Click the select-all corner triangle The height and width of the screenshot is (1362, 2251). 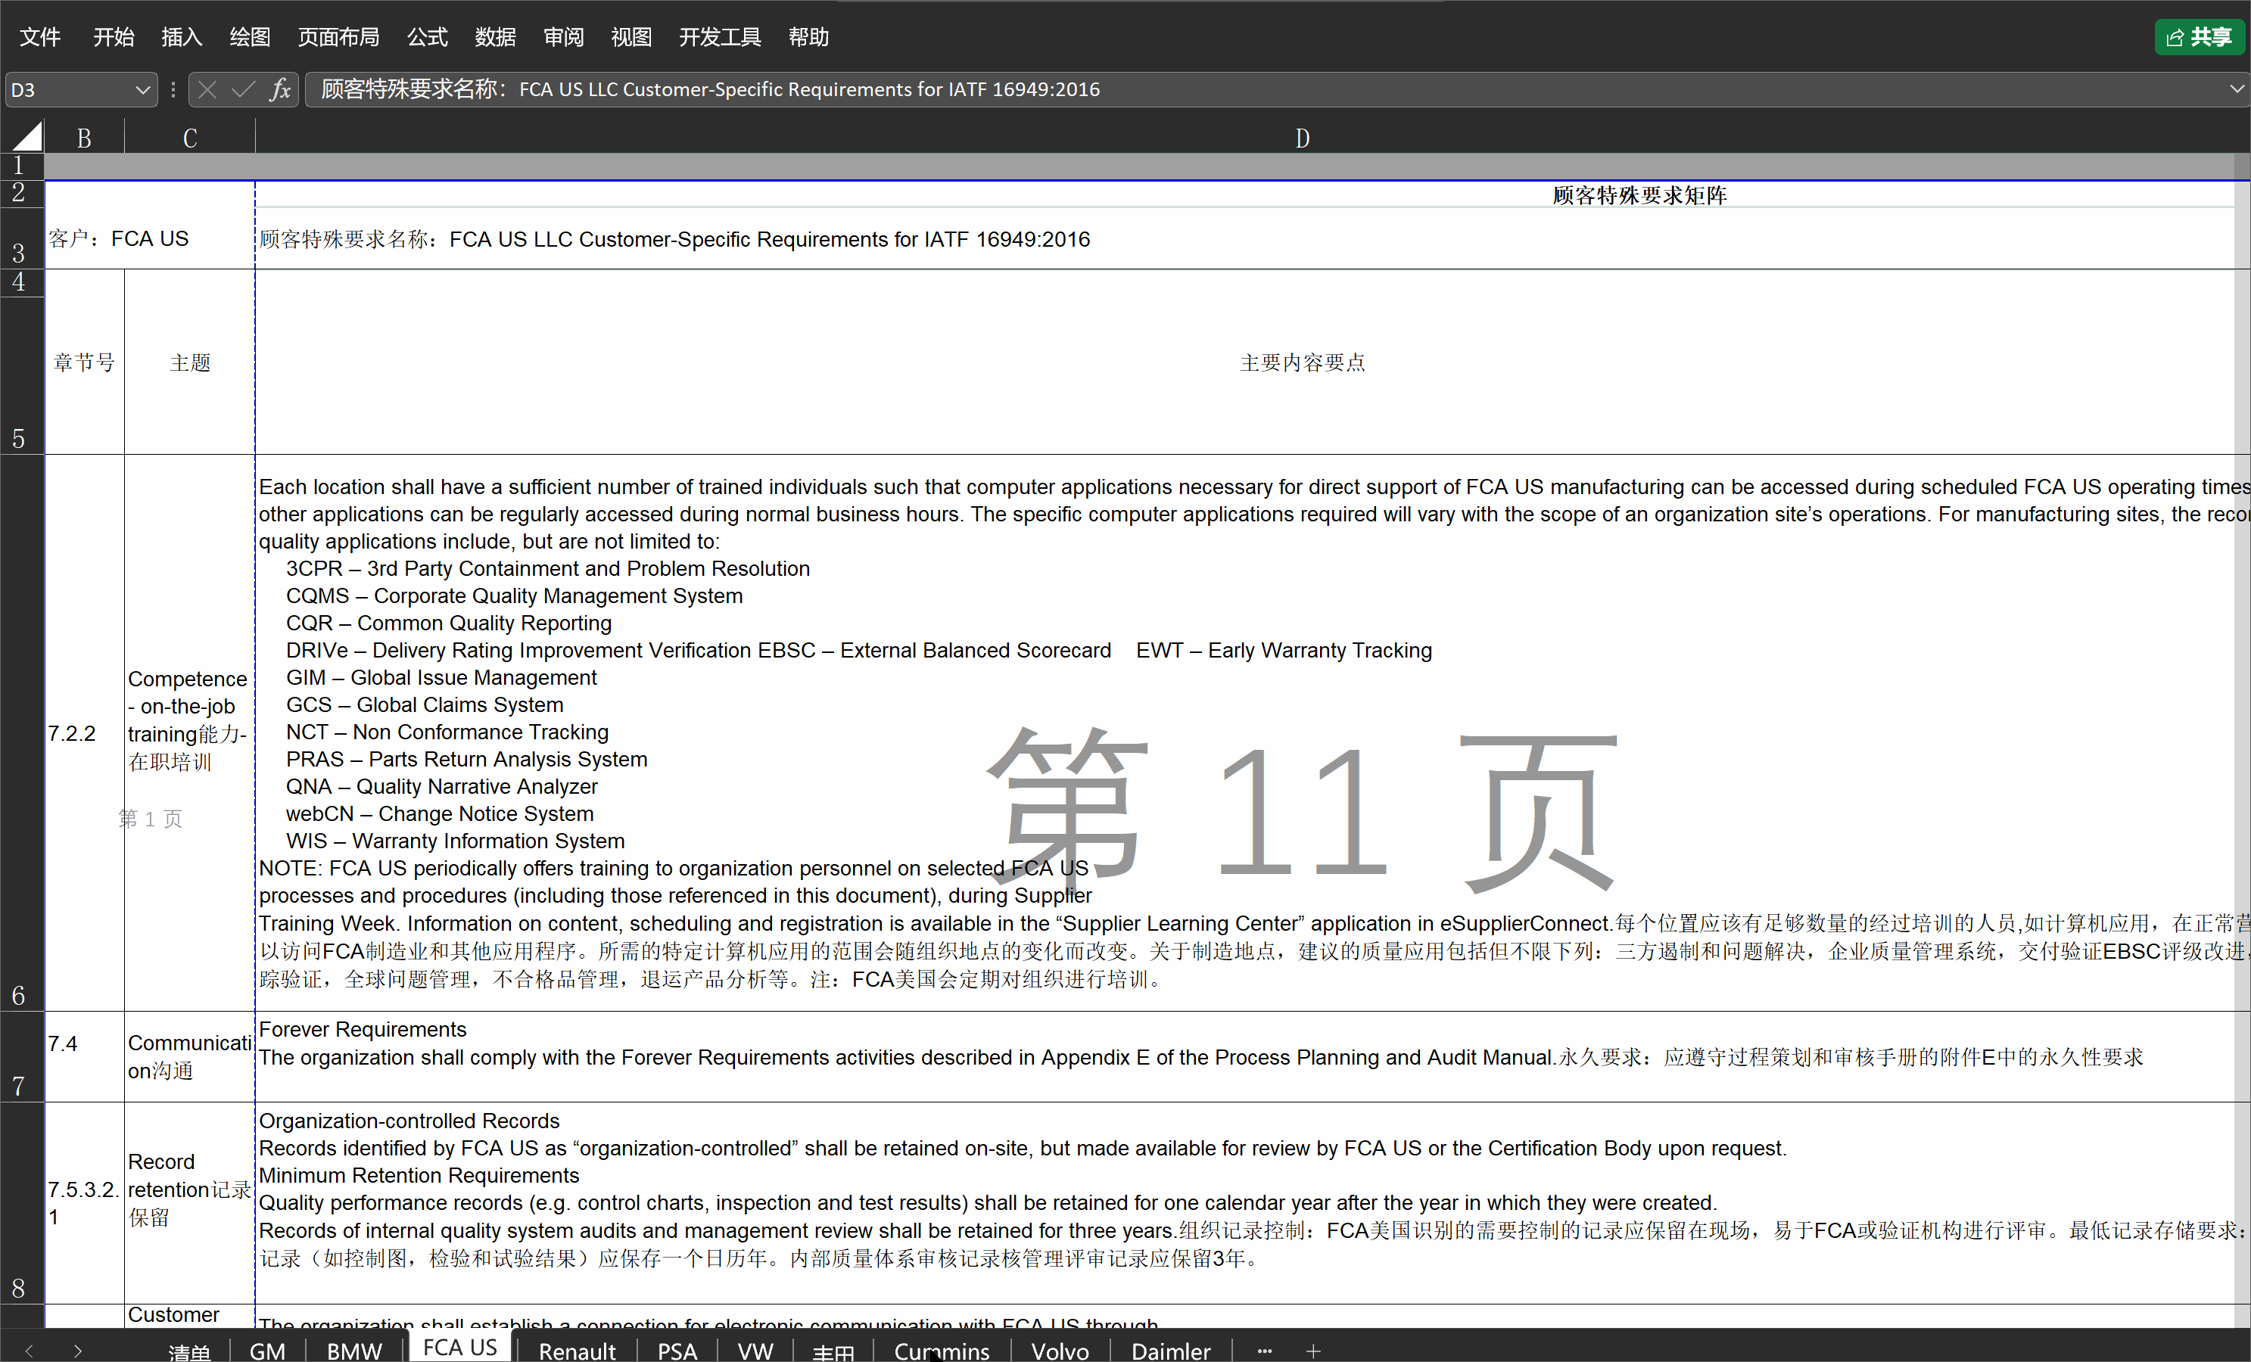tap(26, 136)
